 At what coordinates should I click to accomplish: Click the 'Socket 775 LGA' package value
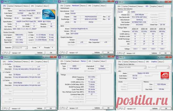(x=27, y=16)
